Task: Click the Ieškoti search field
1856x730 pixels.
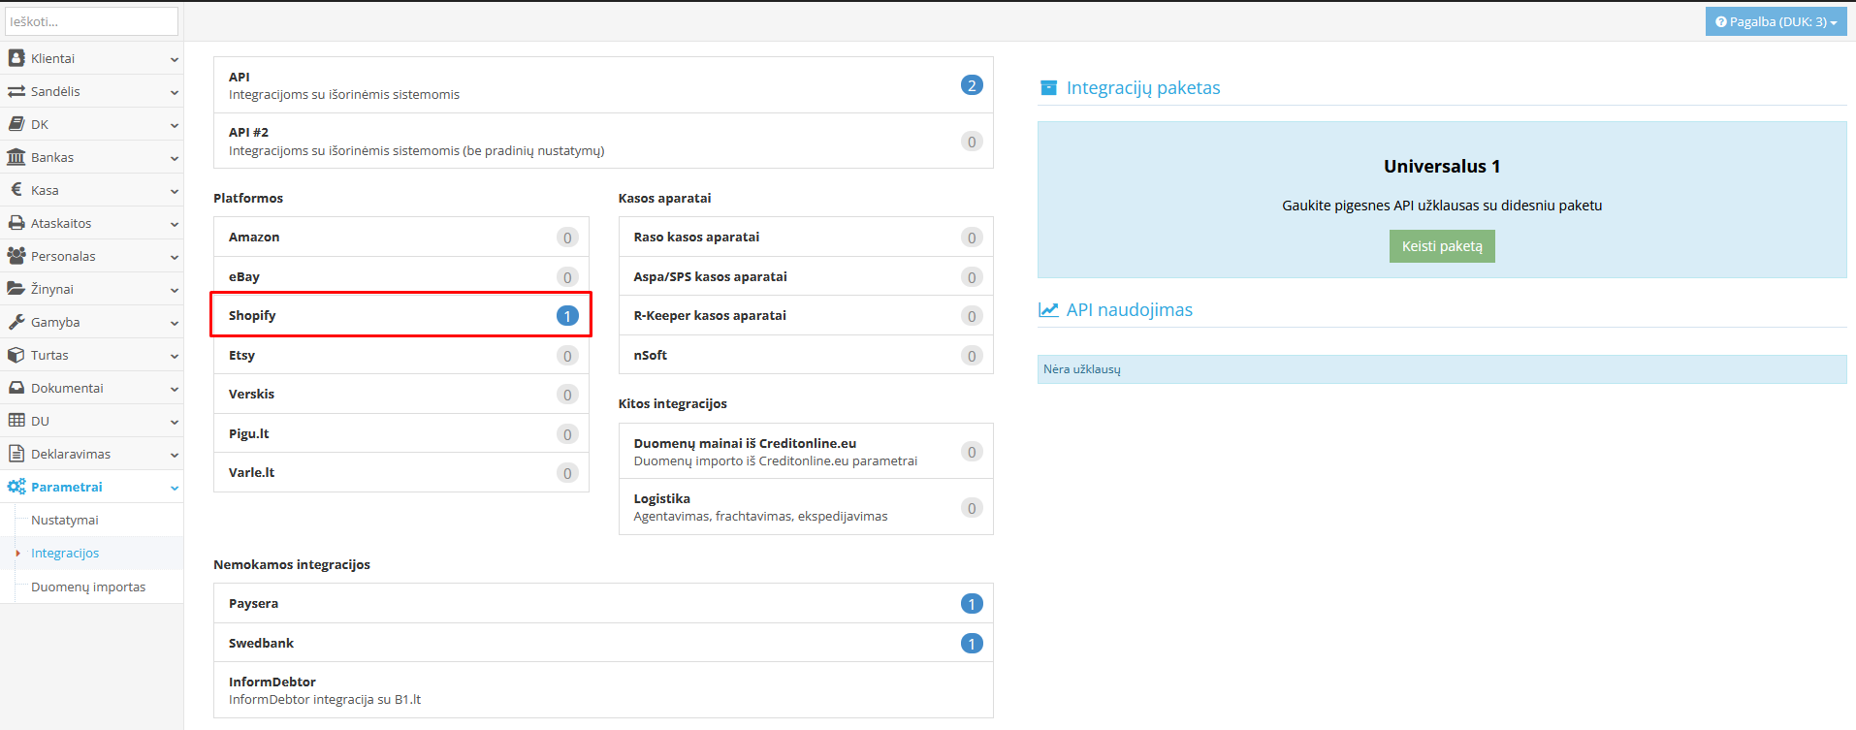Action: tap(92, 21)
